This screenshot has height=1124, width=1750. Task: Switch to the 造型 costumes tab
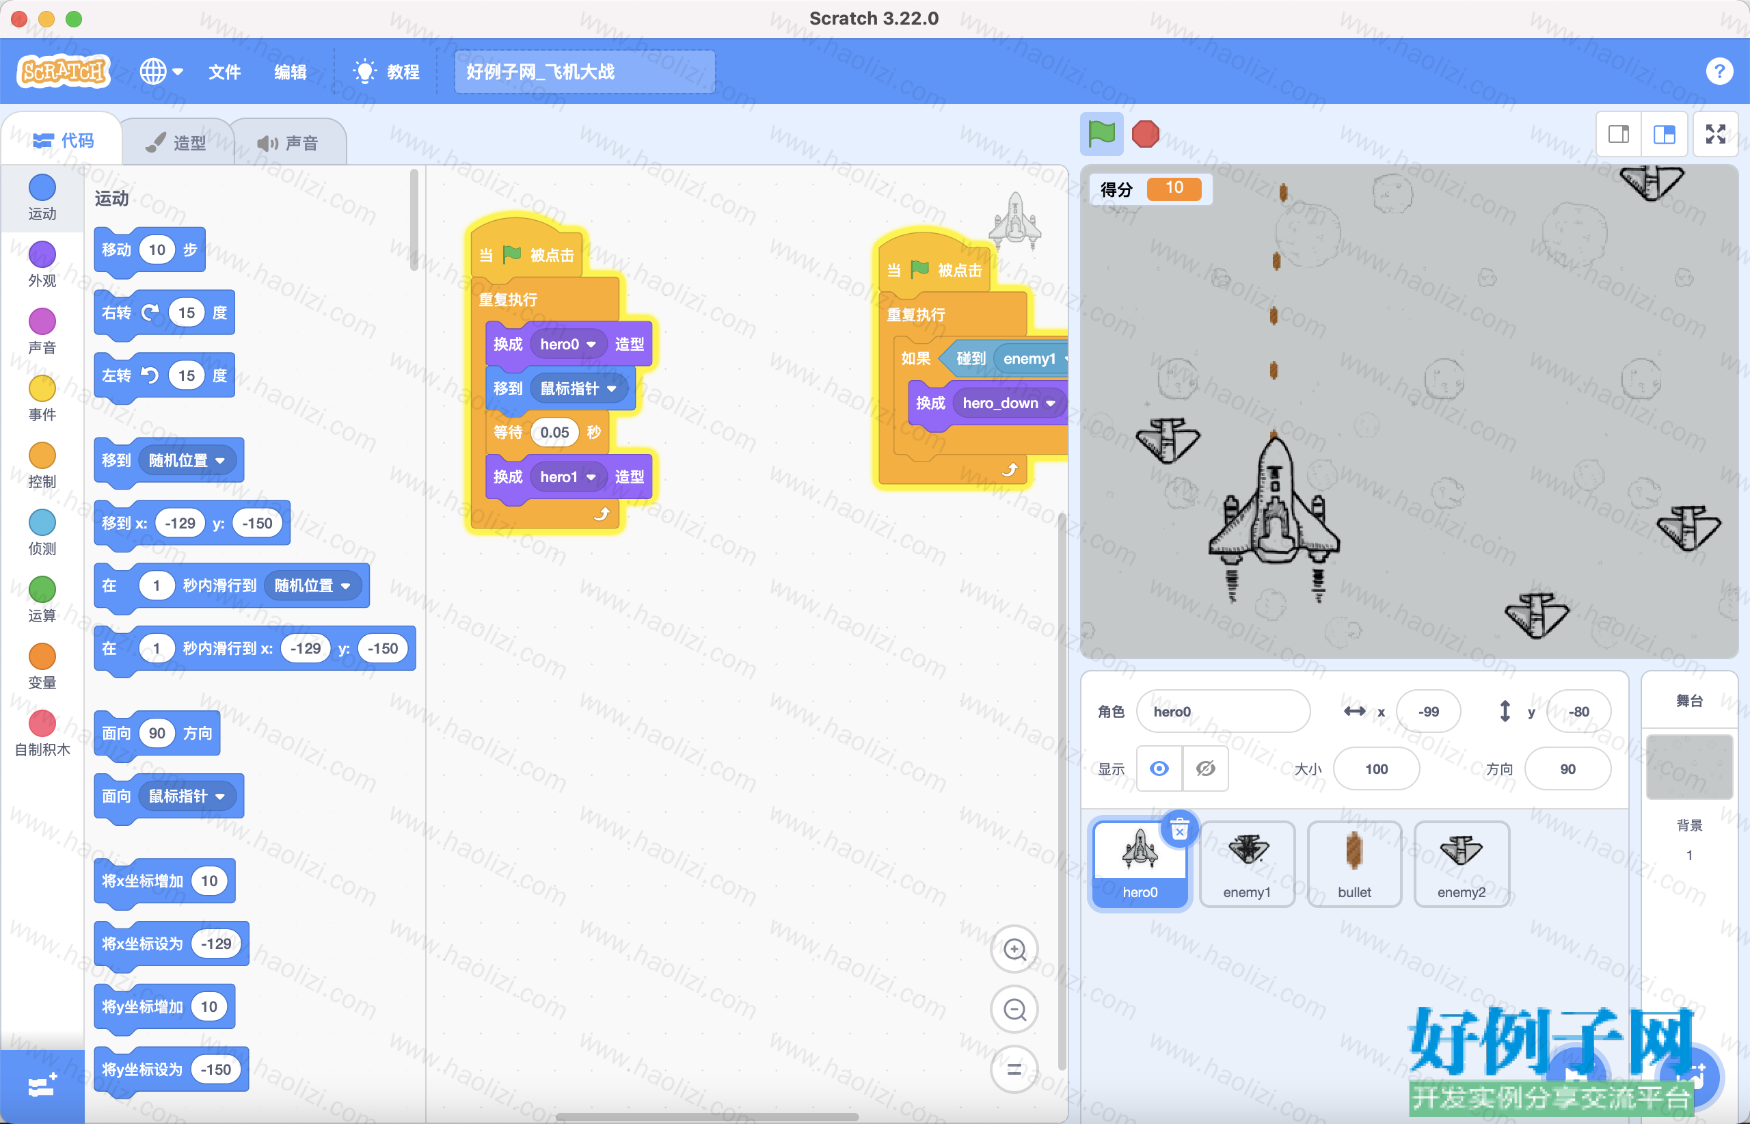click(176, 142)
